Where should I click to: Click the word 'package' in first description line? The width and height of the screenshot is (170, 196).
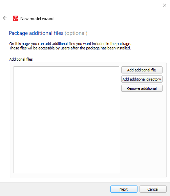pos(124,44)
